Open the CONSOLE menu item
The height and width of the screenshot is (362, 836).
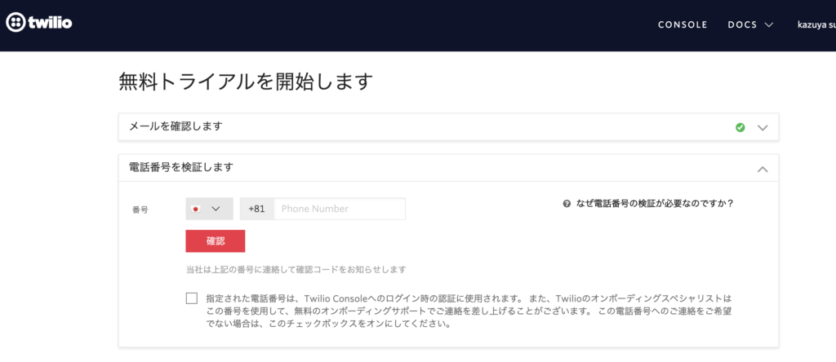(x=683, y=24)
